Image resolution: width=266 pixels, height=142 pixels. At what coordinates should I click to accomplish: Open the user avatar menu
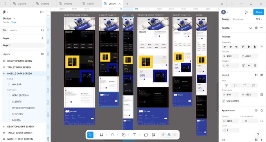[x=225, y=12]
